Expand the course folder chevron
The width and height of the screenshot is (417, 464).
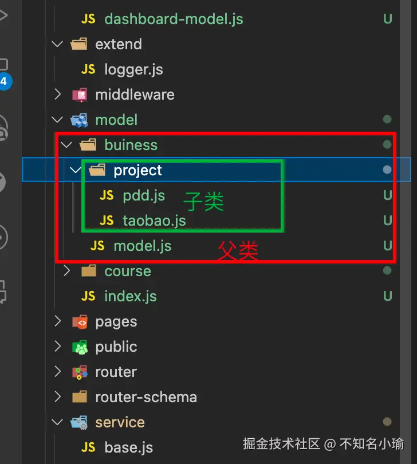(x=66, y=271)
